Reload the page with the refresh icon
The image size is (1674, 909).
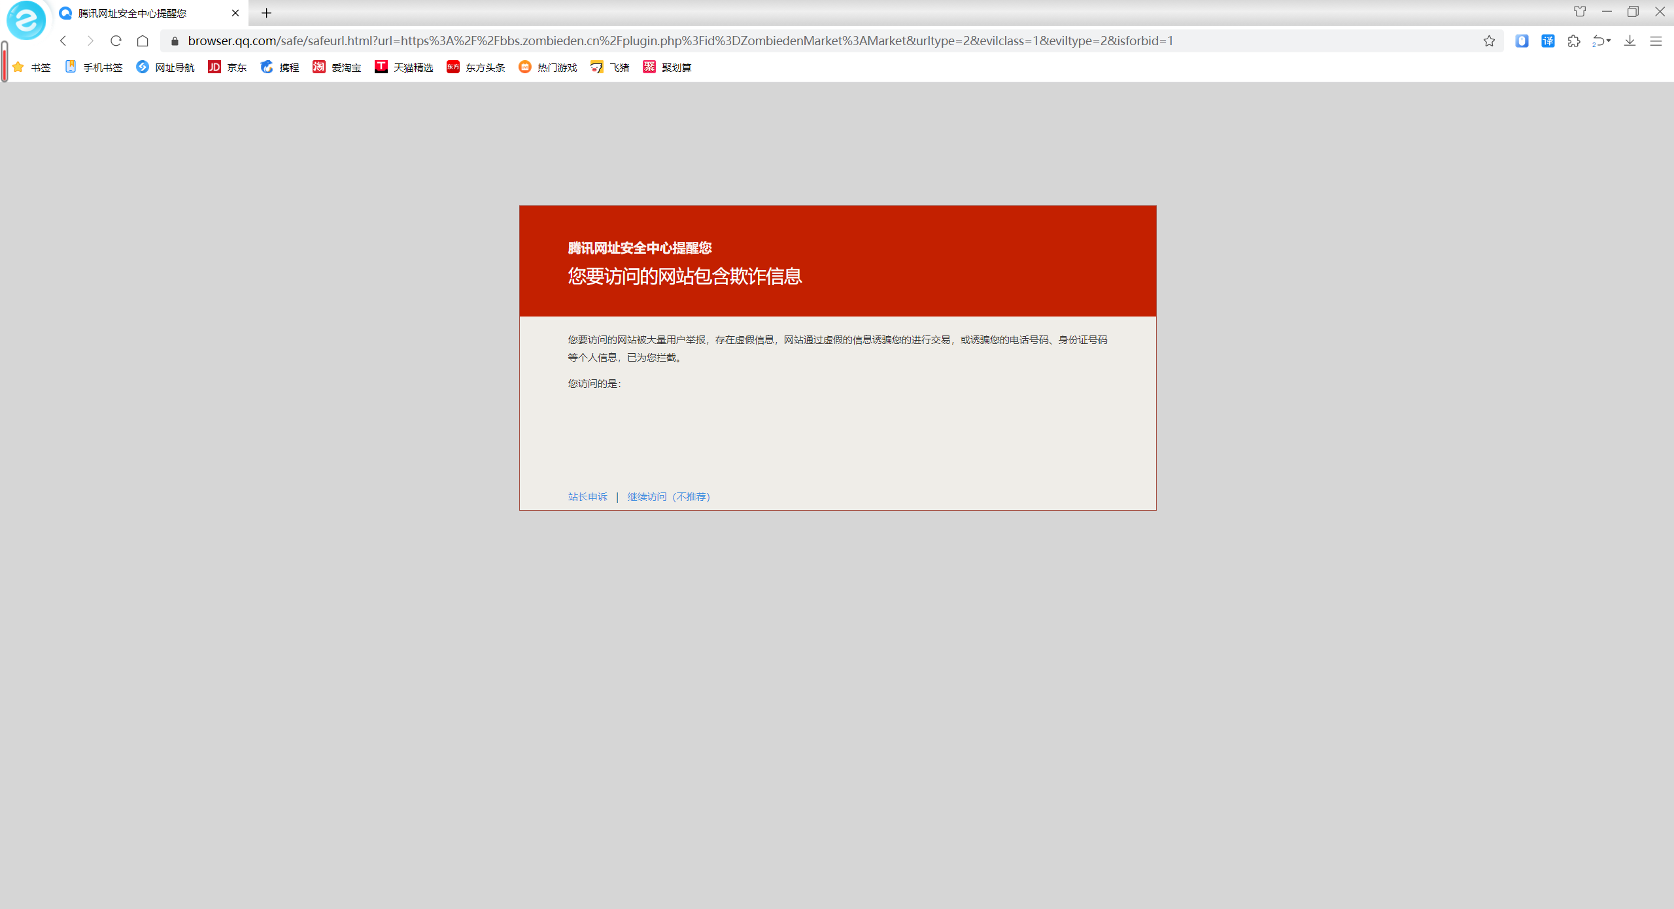[x=116, y=41]
